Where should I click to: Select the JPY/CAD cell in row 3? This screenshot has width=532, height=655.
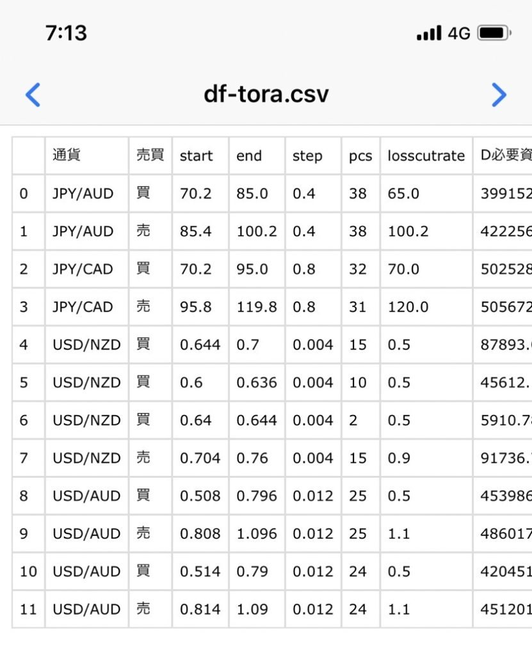[83, 307]
